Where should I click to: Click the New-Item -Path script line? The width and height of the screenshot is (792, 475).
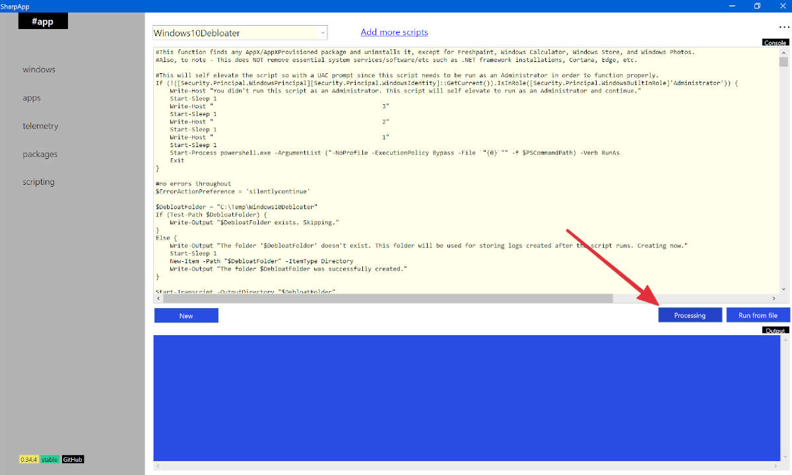pos(261,261)
